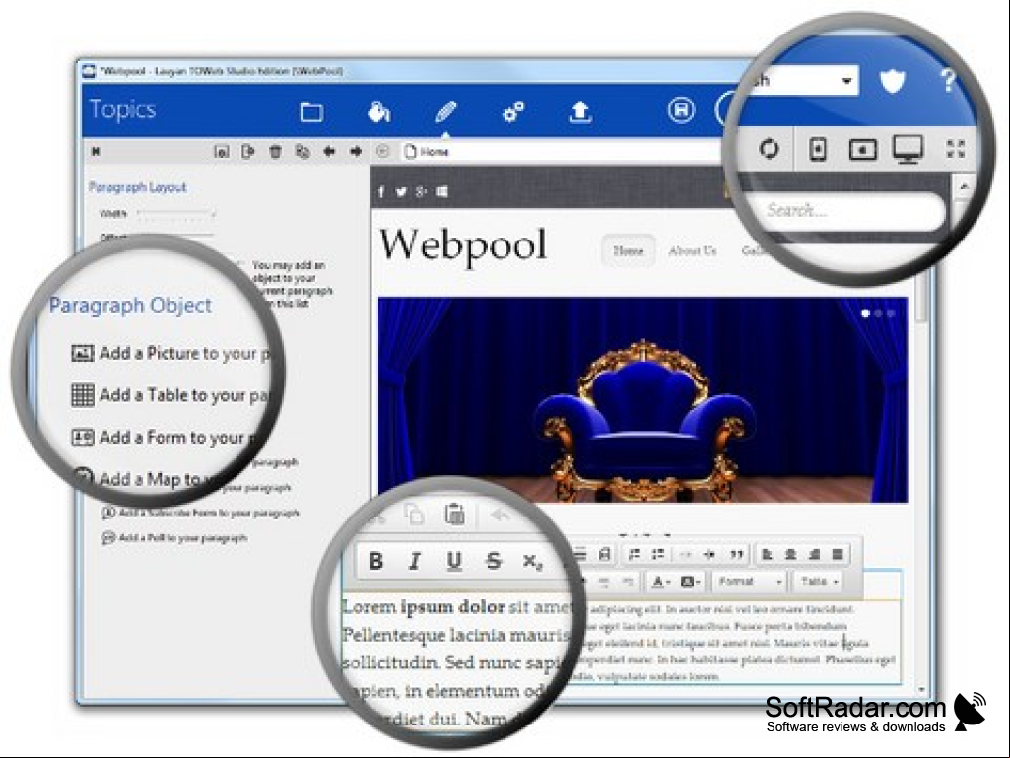Justify text in editor toolbar
The image size is (1010, 758).
click(838, 554)
